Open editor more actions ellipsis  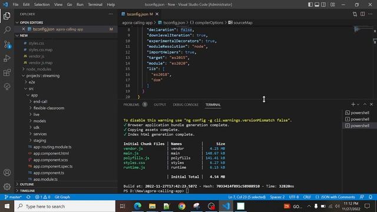point(371,14)
